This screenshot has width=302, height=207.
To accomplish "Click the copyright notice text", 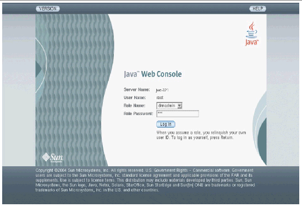I will [x=145, y=180].
